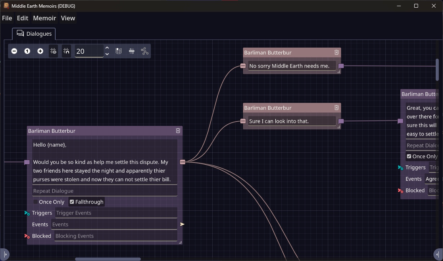
Task: Click the Trigger Events input field
Action: click(x=116, y=213)
